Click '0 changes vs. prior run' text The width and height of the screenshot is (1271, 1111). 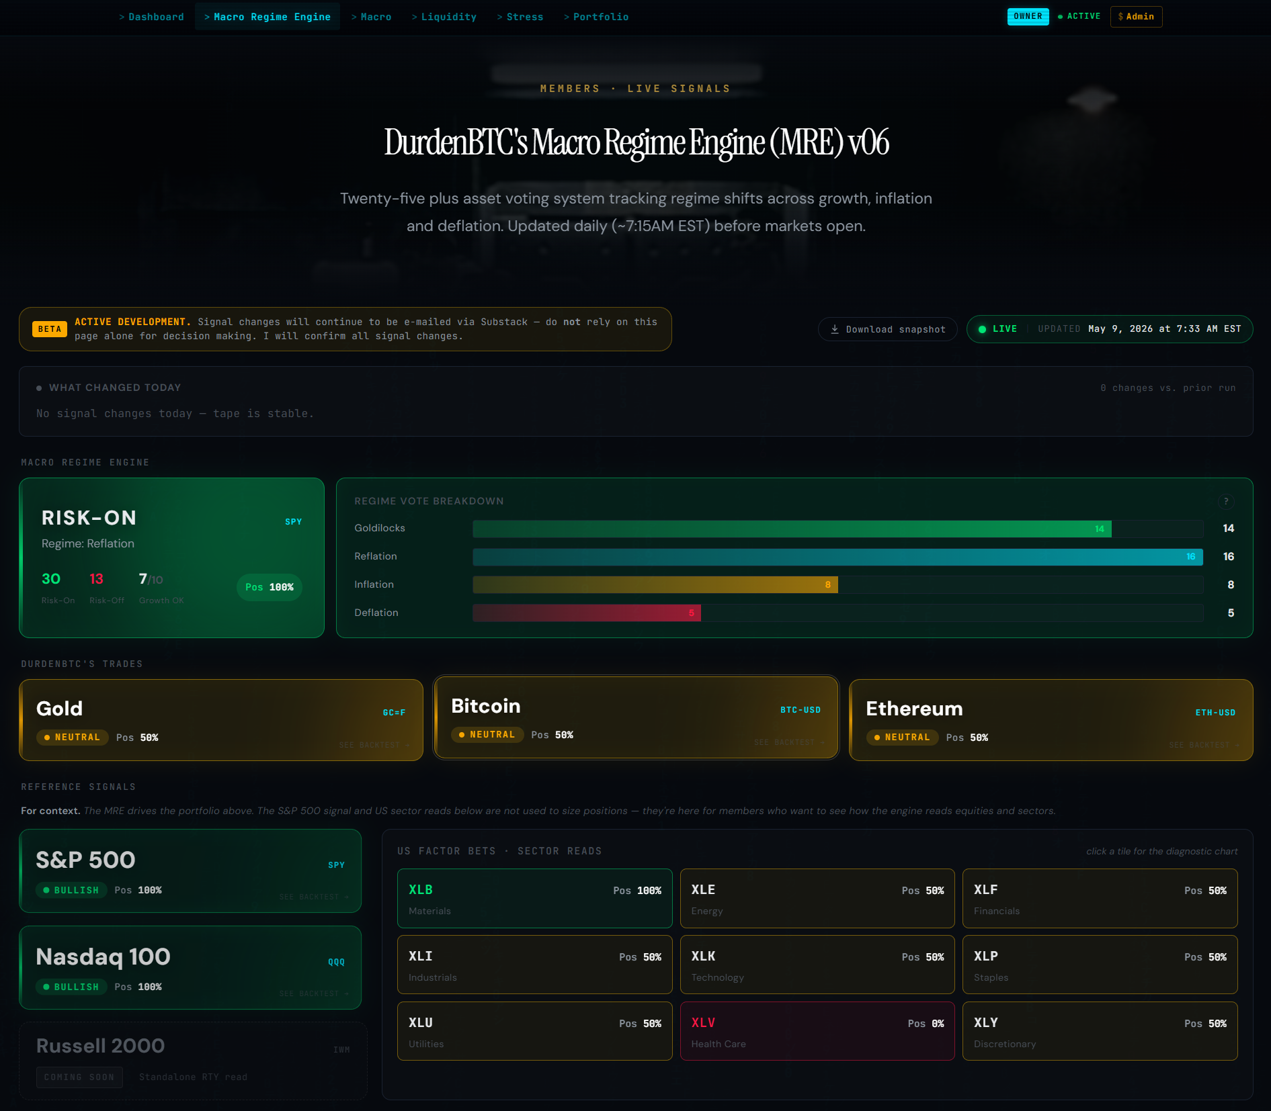1167,388
